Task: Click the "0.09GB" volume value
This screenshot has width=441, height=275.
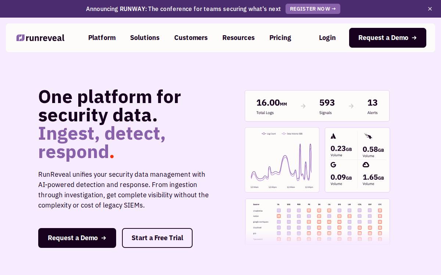Action: coord(341,177)
